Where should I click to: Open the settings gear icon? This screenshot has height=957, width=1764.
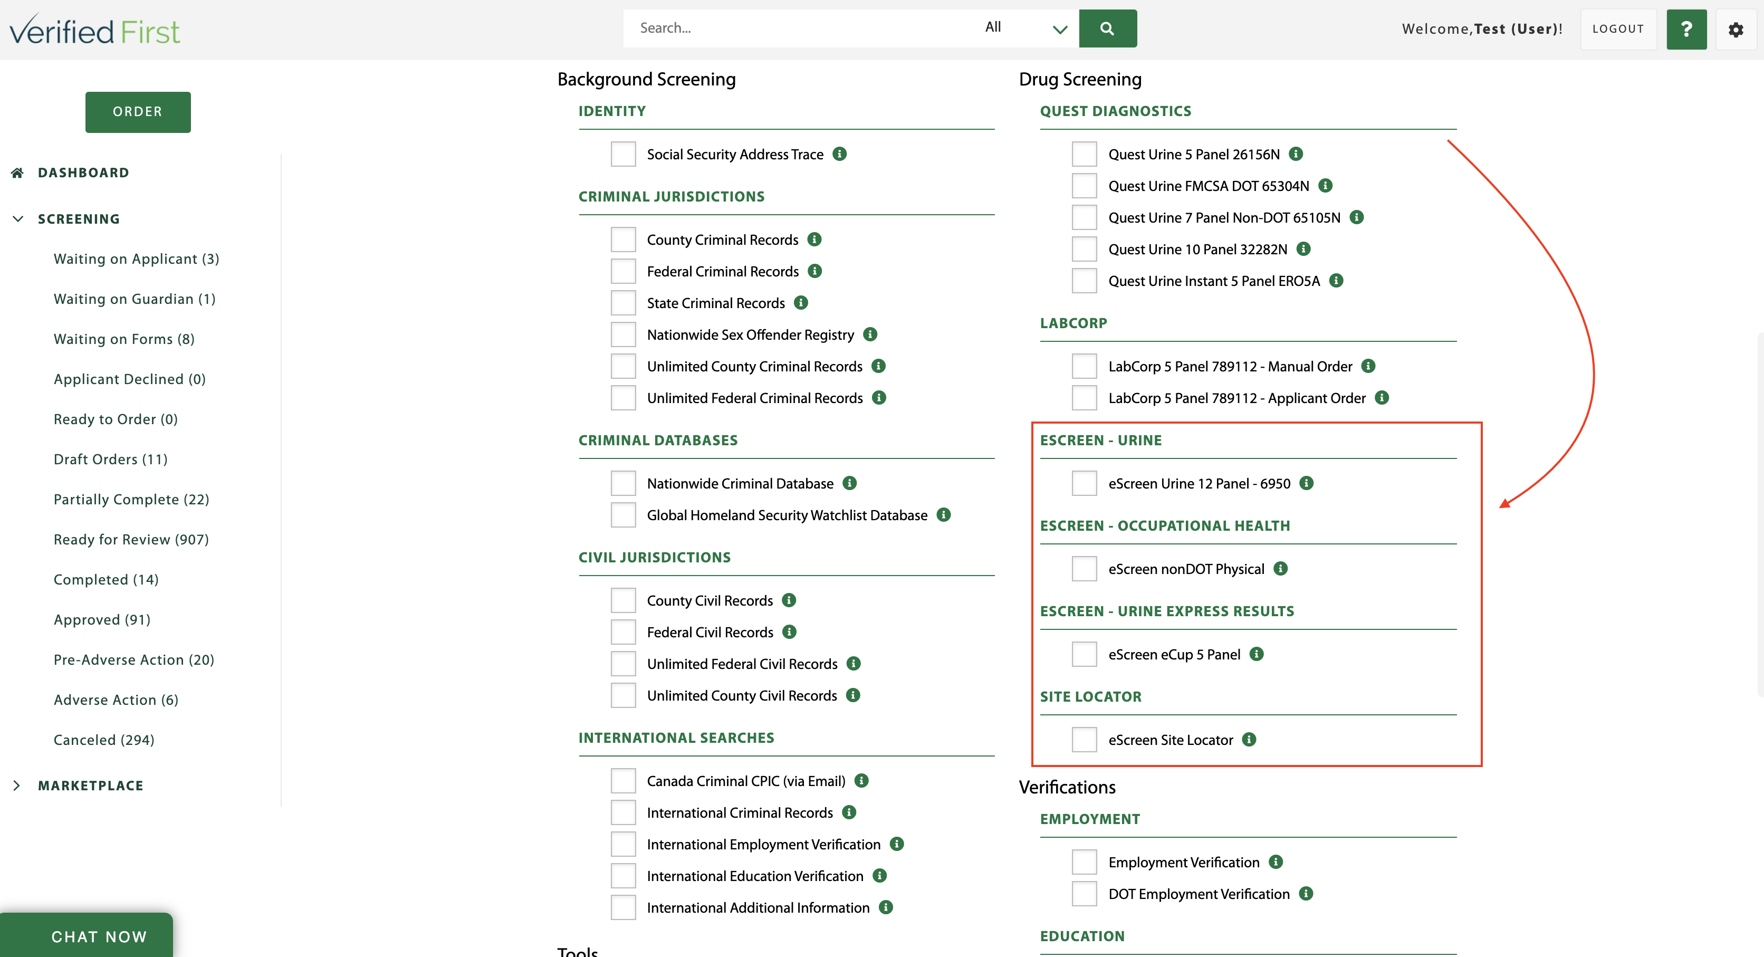1735,30
